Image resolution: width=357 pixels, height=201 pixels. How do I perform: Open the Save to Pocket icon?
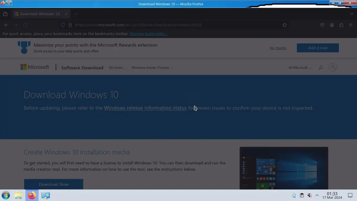click(322, 25)
